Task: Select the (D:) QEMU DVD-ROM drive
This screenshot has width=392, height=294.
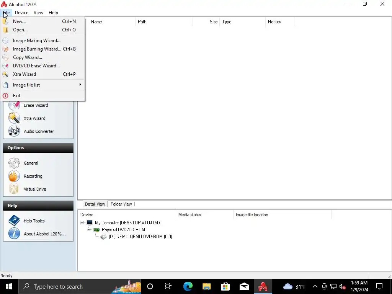Action: [140, 237]
